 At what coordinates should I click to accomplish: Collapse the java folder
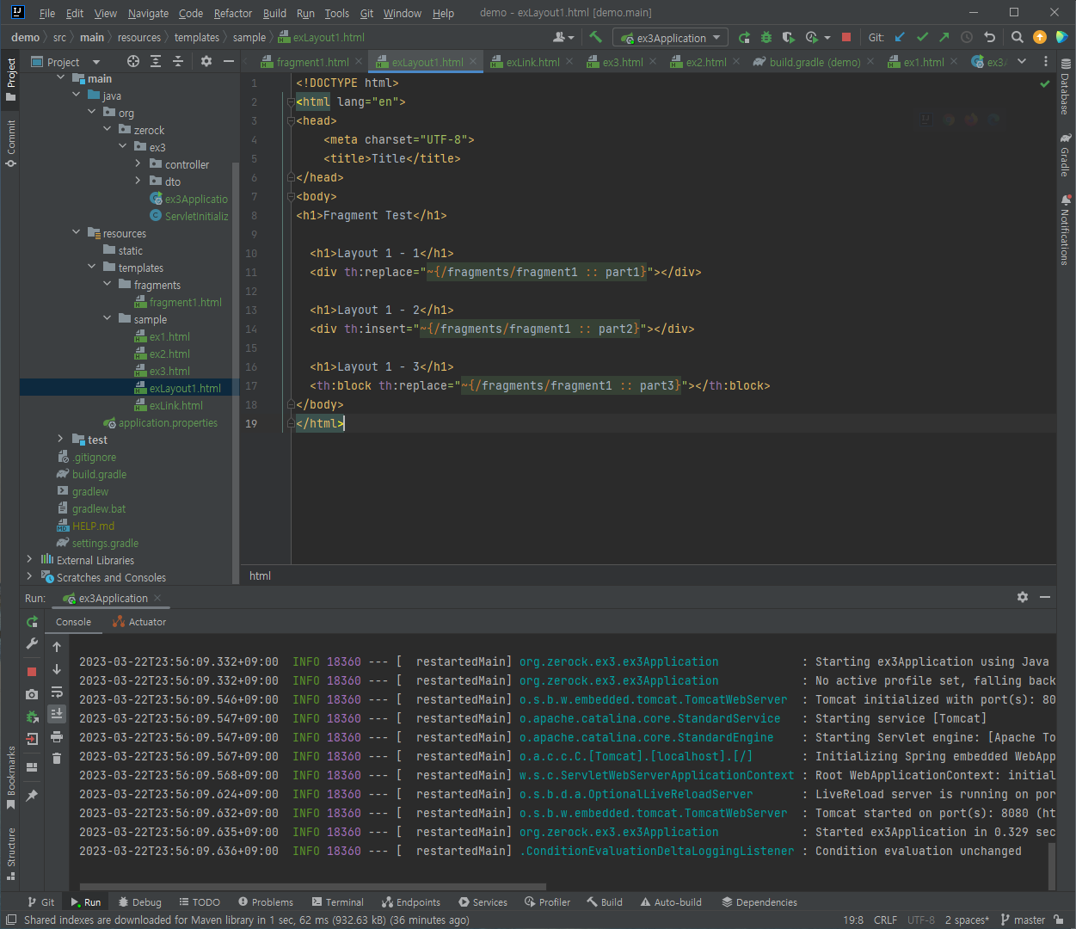pyautogui.click(x=77, y=95)
